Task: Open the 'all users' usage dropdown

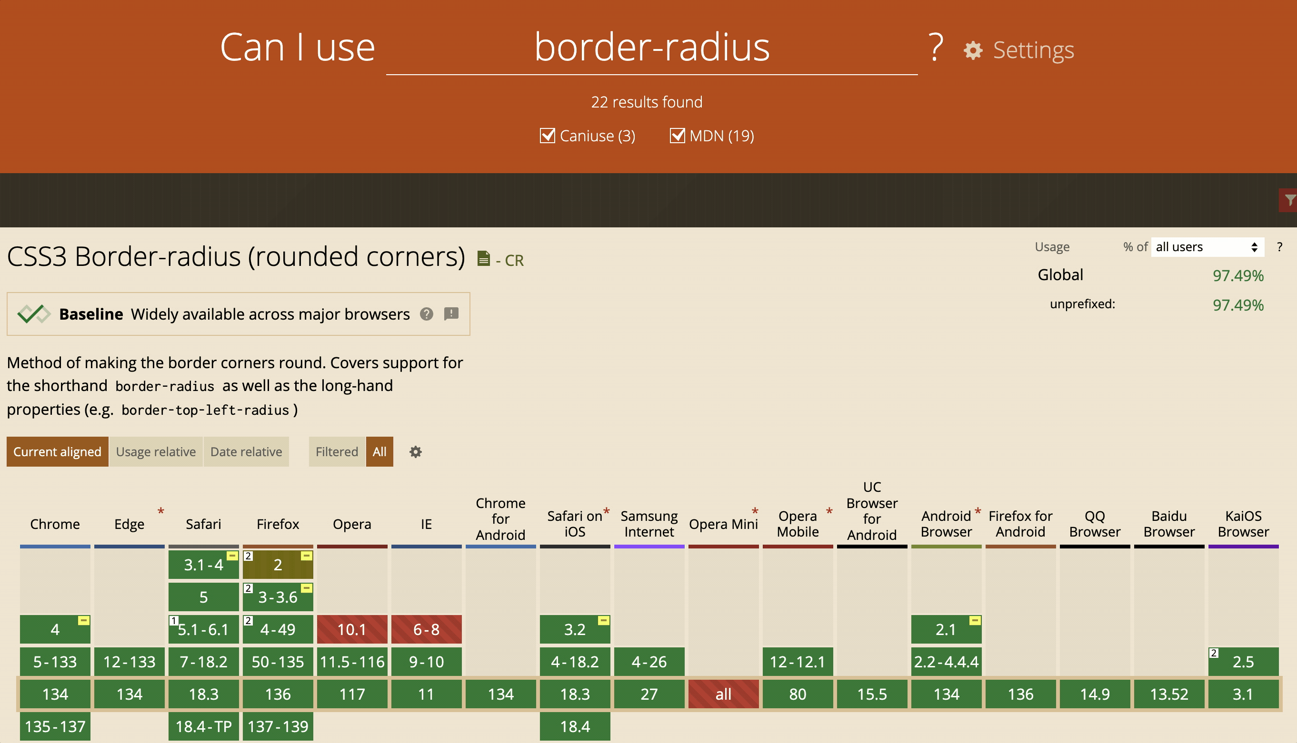Action: pyautogui.click(x=1207, y=247)
